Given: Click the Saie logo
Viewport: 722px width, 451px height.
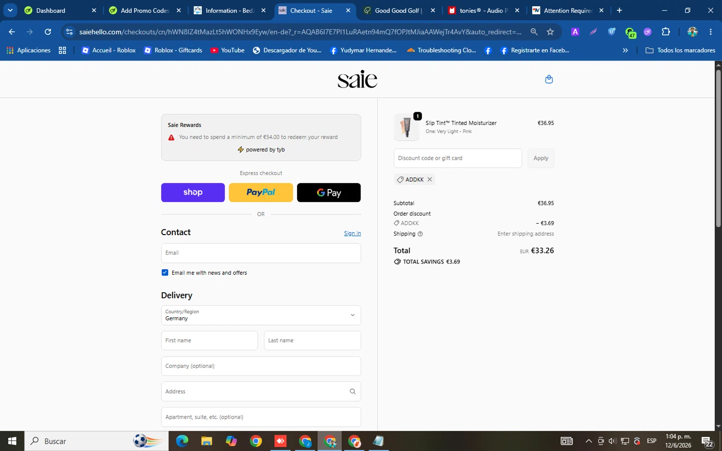Looking at the screenshot, I should tap(357, 79).
